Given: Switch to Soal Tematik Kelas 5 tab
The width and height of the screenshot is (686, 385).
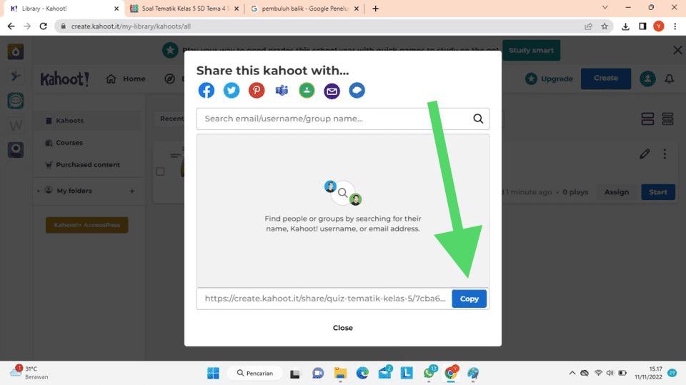Looking at the screenshot, I should coord(184,9).
